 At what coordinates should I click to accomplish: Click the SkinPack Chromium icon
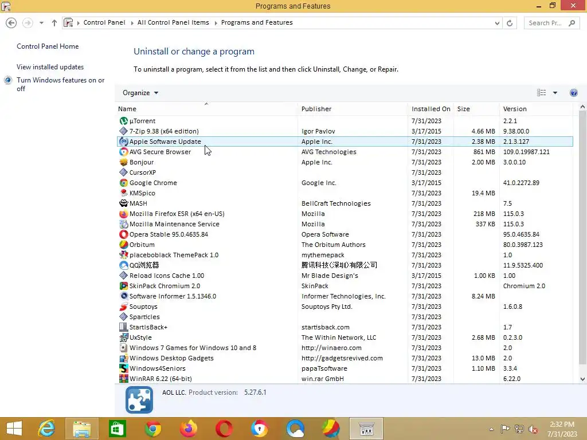point(124,286)
